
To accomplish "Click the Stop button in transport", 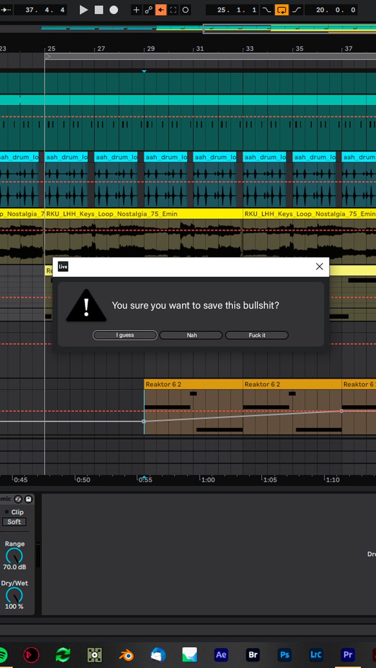I will (x=99, y=10).
